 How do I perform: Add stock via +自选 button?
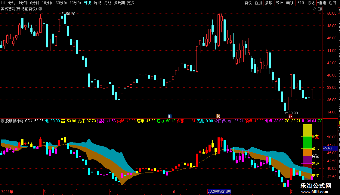pos(322,3)
